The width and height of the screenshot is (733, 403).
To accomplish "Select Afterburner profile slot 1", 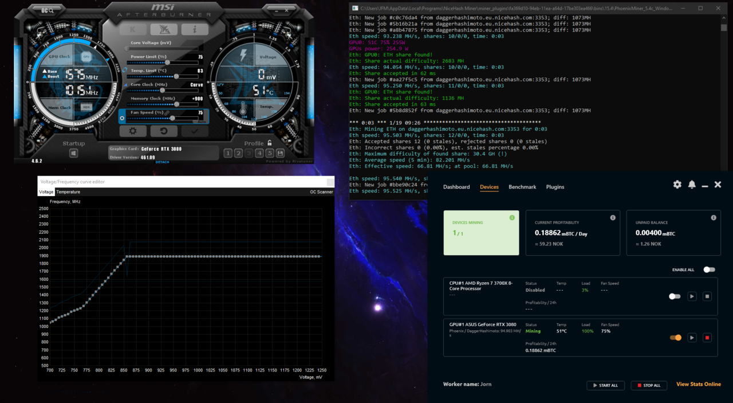I will coord(228,153).
